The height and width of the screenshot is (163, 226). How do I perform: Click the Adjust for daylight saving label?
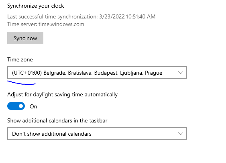pos(62,94)
